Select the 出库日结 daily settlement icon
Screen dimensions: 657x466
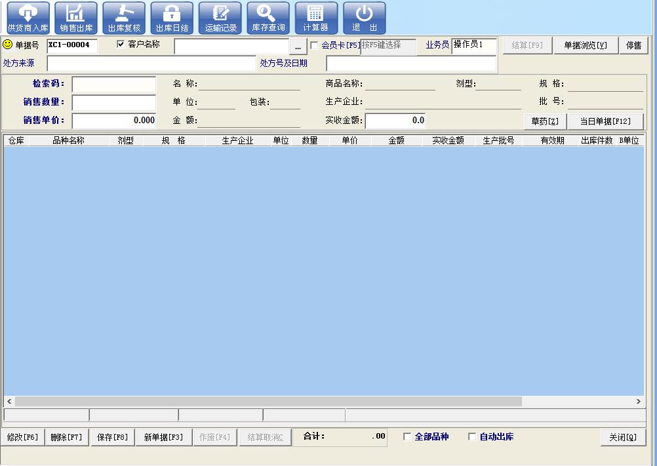[x=172, y=18]
